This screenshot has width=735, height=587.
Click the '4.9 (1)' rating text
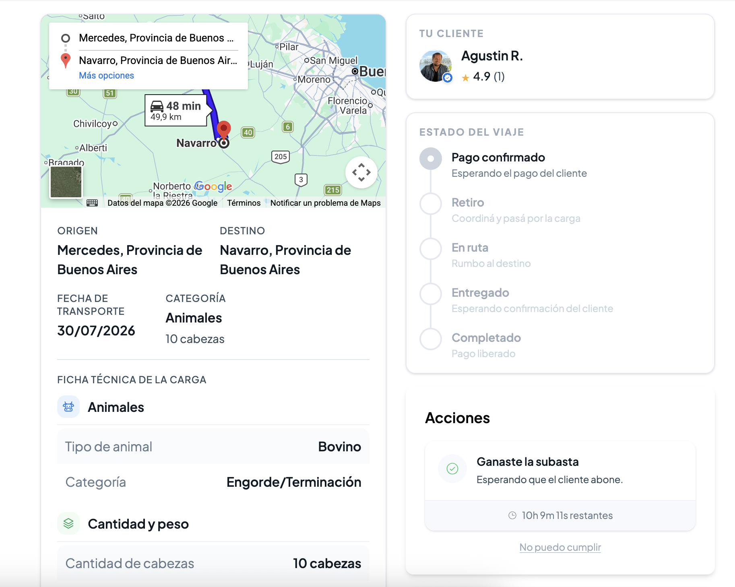[489, 76]
